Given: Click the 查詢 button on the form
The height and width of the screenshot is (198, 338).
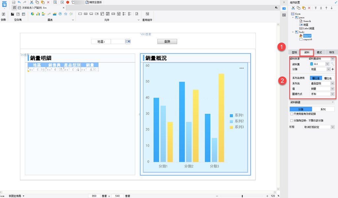Looking at the screenshot, I should [x=167, y=41].
